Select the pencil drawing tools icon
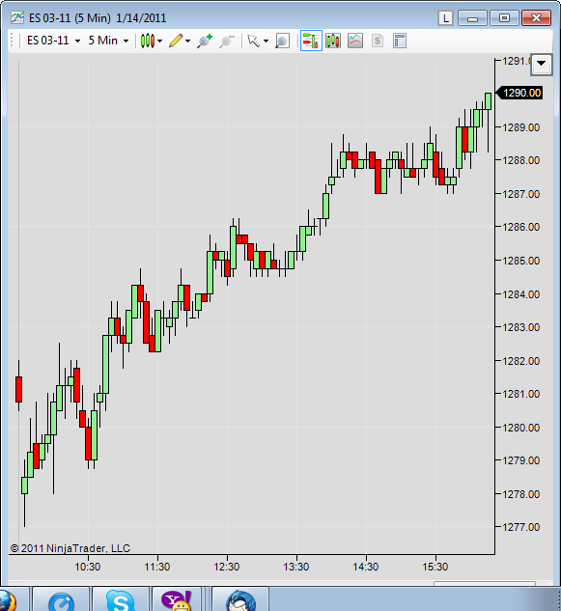The height and width of the screenshot is (611, 561). coord(176,41)
